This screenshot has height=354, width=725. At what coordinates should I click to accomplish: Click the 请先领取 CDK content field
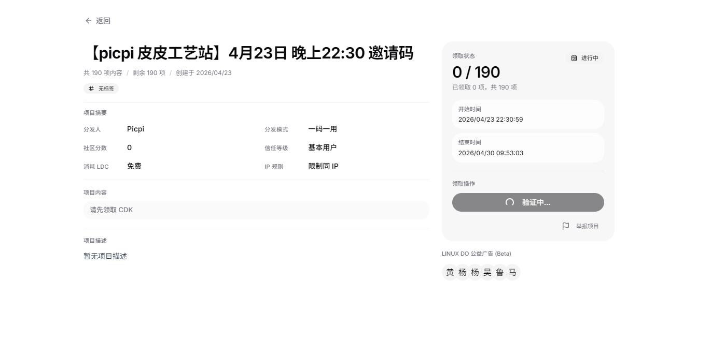256,210
